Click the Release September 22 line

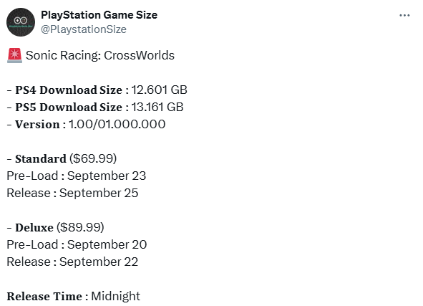tap(72, 262)
